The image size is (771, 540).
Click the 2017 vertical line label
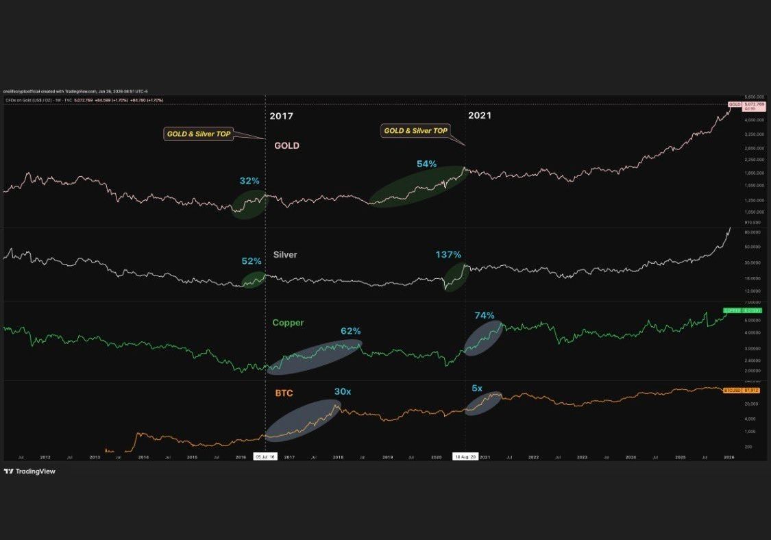[282, 116]
